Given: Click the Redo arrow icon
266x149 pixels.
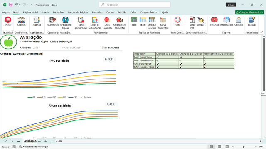Looking at the screenshot, I should 24,5.
